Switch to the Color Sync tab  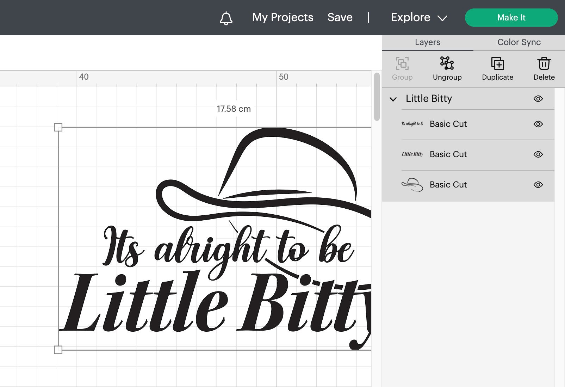(519, 42)
